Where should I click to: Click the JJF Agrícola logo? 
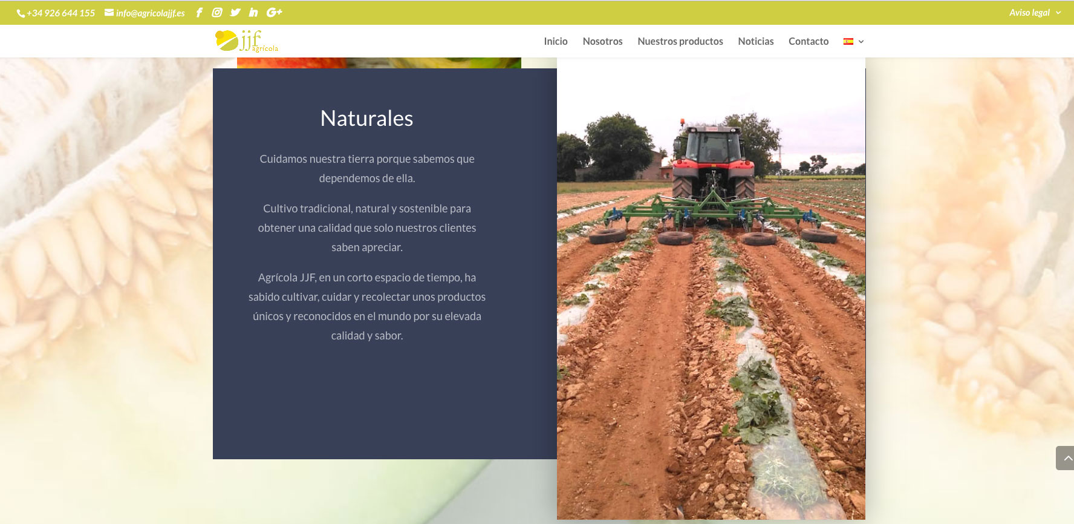pos(247,41)
